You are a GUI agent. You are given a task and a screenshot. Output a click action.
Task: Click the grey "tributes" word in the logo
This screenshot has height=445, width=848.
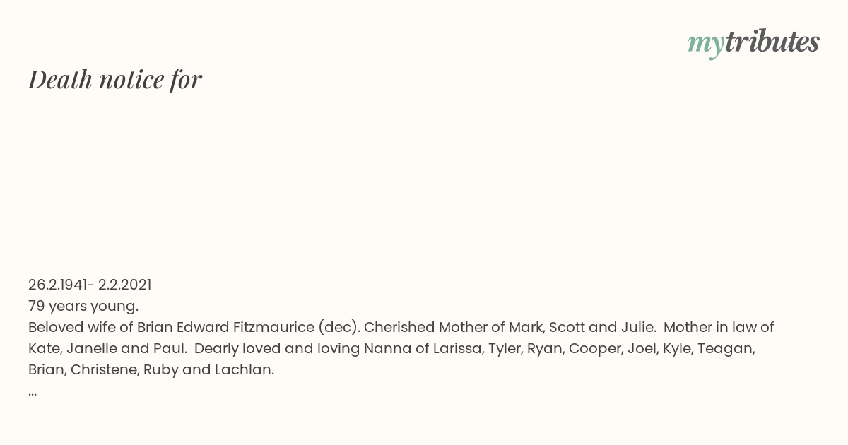click(772, 42)
